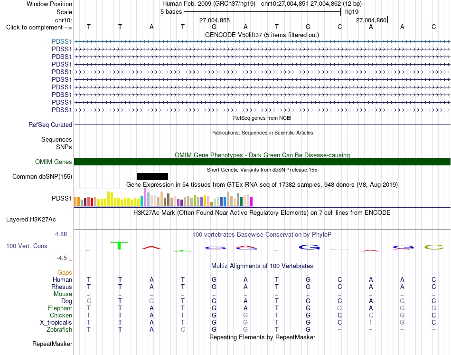Click the last magenta bar in GTEx chart
This screenshot has width=451, height=355.
click(252, 201)
